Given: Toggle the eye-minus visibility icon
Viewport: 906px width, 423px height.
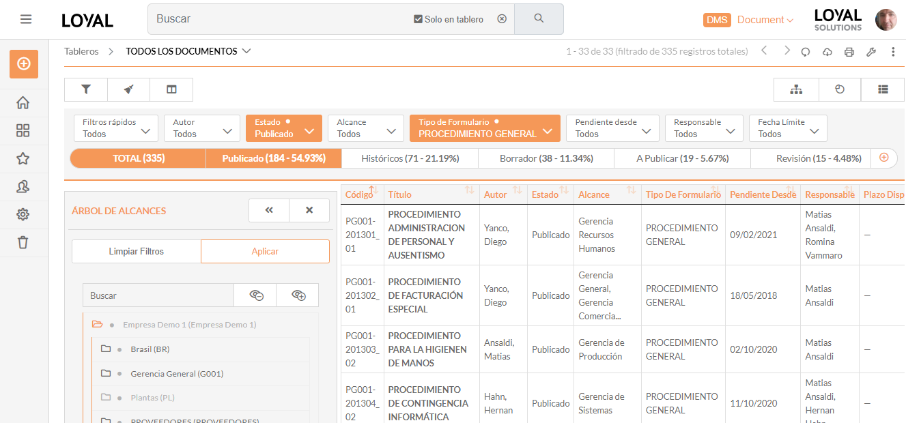Looking at the screenshot, I should click(x=255, y=295).
